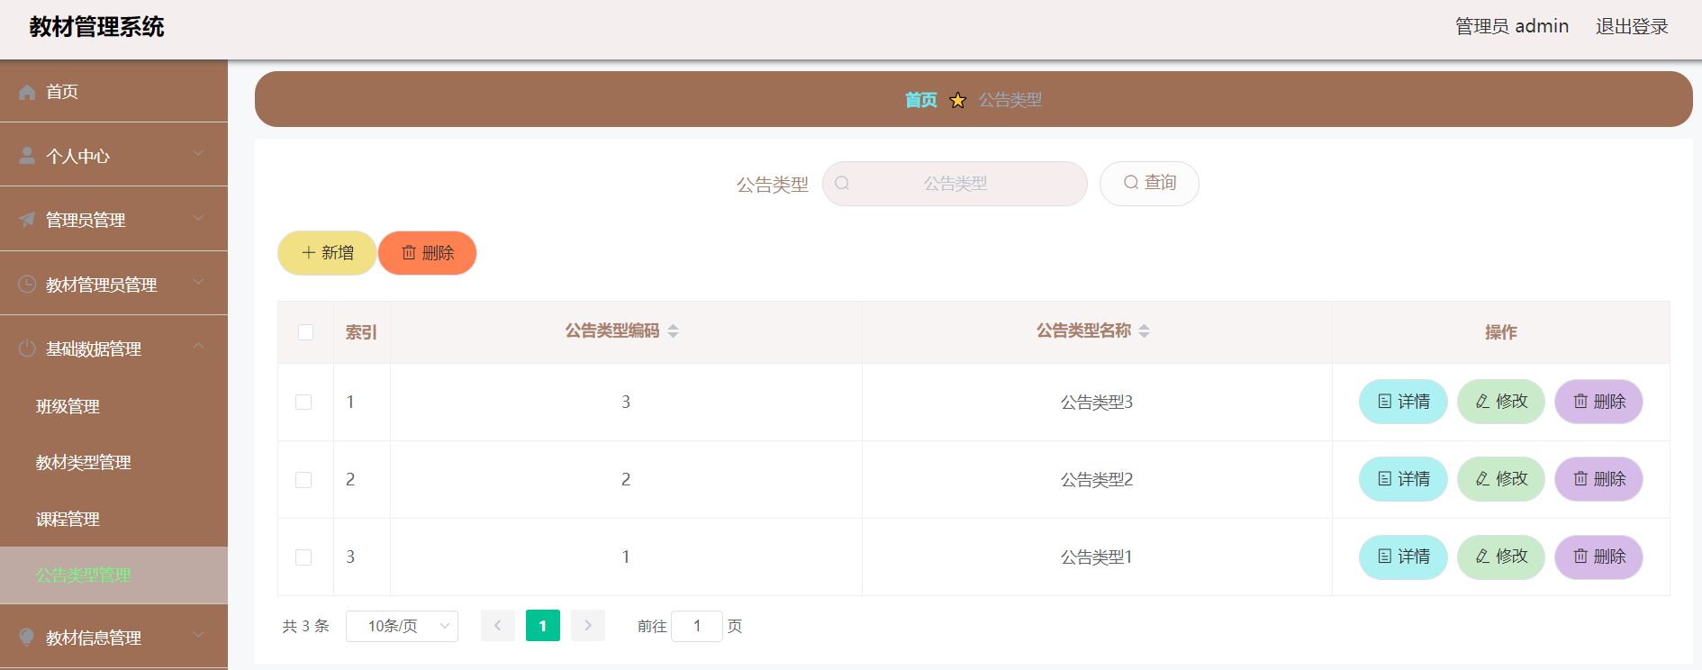The width and height of the screenshot is (1702, 670).
Task: Click 删除 for 公告类型2
Action: [x=1599, y=479]
